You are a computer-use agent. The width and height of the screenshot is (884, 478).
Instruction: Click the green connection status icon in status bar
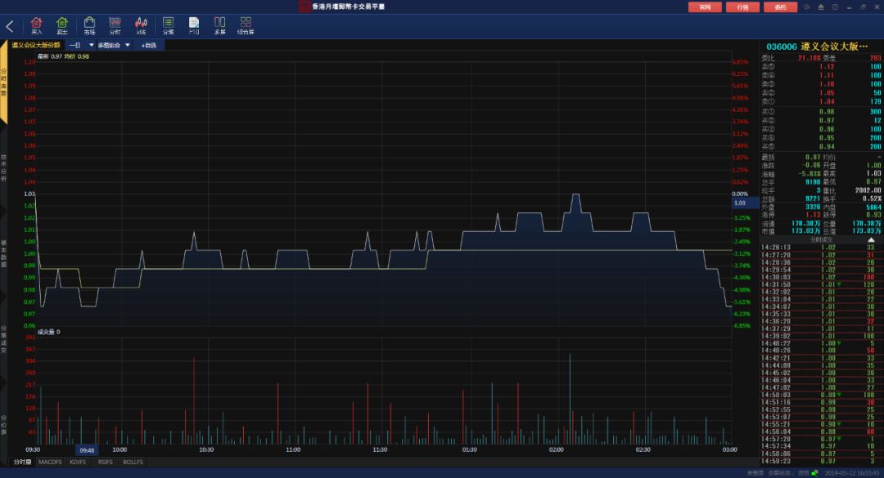coord(814,473)
